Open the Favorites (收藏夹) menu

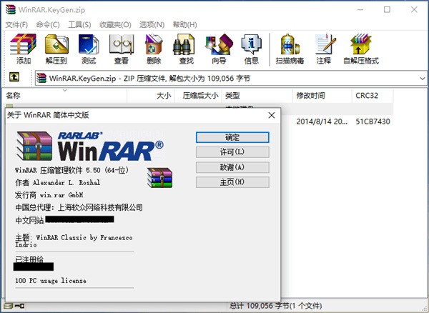[115, 24]
